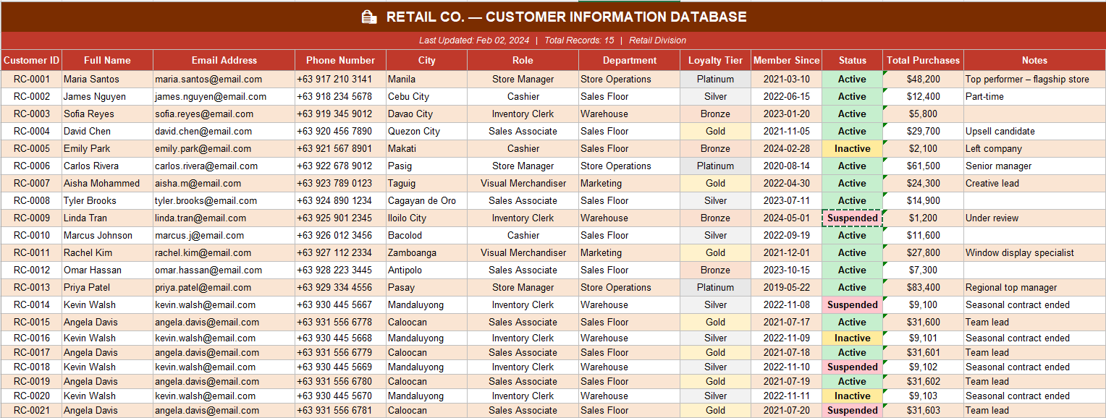Click Carlos Rivera's Store Operations department cell
This screenshot has height=418, width=1106.
coord(615,166)
